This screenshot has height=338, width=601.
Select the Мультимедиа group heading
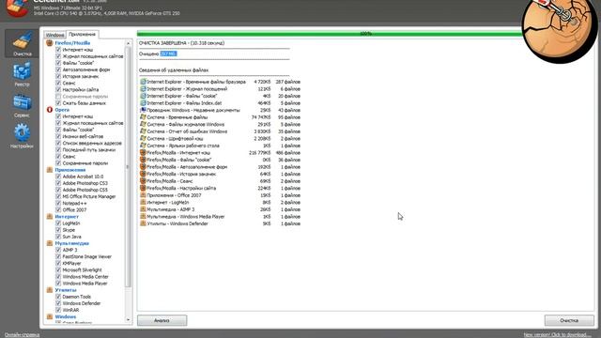(71, 243)
